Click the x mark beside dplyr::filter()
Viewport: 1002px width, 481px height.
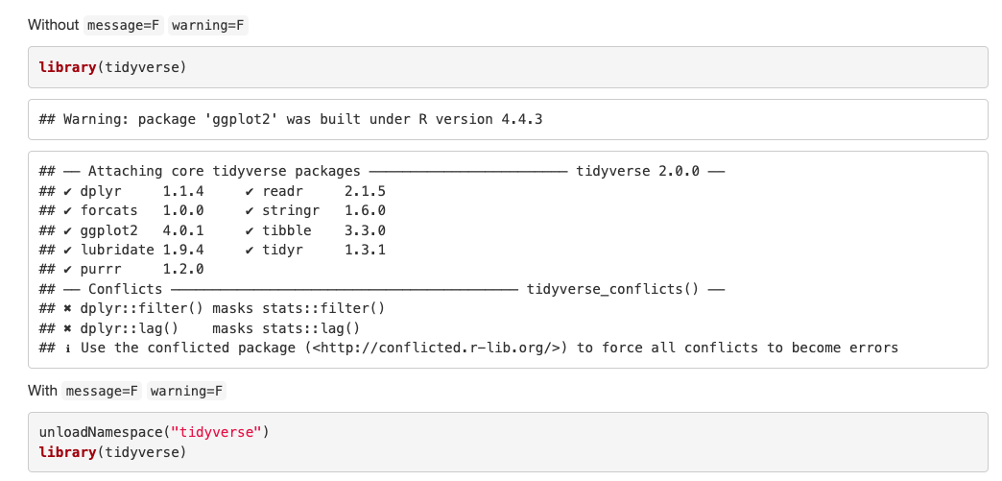coord(68,308)
